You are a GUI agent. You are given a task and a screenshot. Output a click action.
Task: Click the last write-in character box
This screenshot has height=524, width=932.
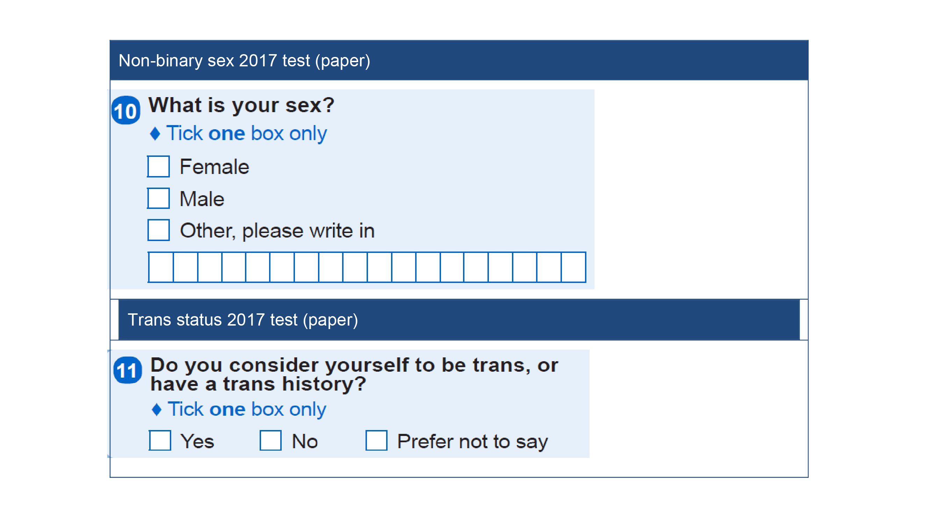click(573, 267)
